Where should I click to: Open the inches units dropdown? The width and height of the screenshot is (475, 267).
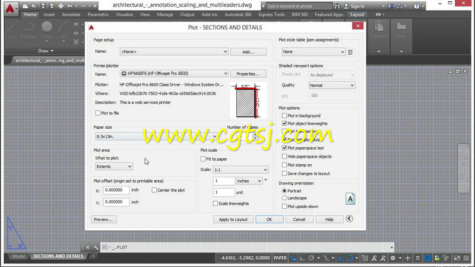point(249,181)
